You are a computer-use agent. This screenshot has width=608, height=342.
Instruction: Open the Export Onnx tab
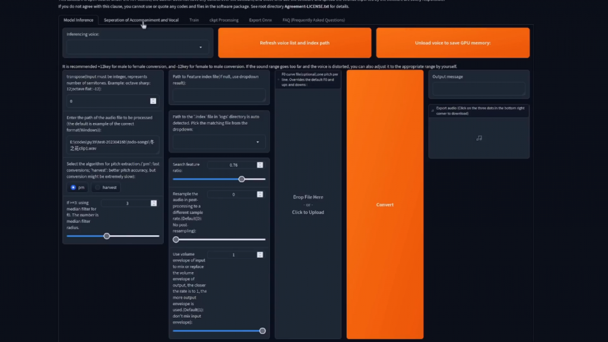click(260, 20)
